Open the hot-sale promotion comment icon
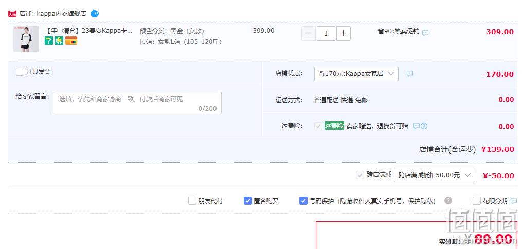The image size is (522, 249). click(425, 33)
